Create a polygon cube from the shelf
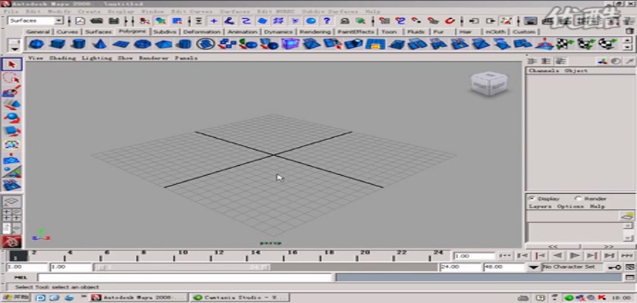 (x=58, y=43)
